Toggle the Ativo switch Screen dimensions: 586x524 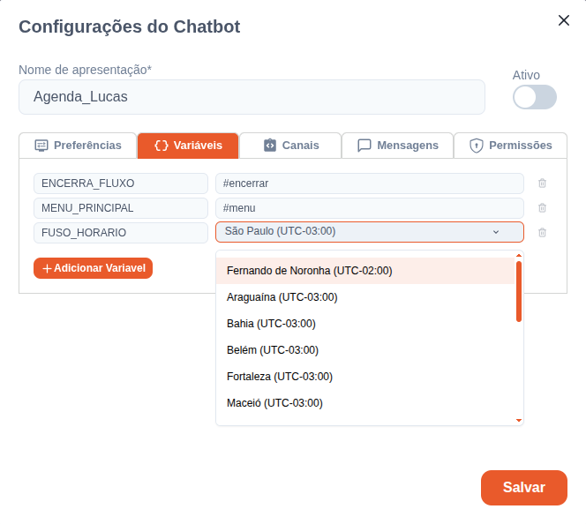coord(535,97)
